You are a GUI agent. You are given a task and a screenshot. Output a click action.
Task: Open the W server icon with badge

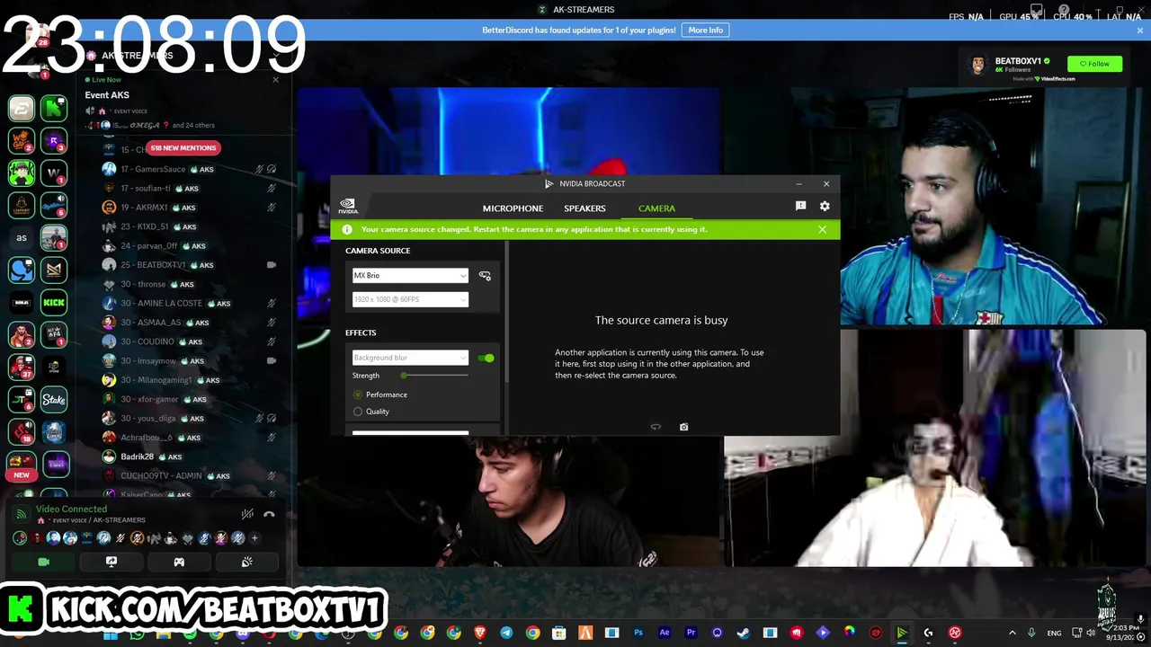point(54,173)
